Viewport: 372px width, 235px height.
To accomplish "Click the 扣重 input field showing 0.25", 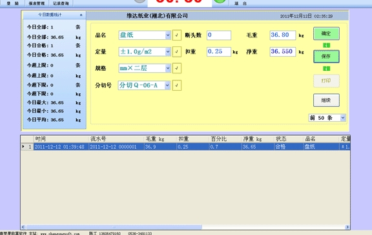I will 219,52.
